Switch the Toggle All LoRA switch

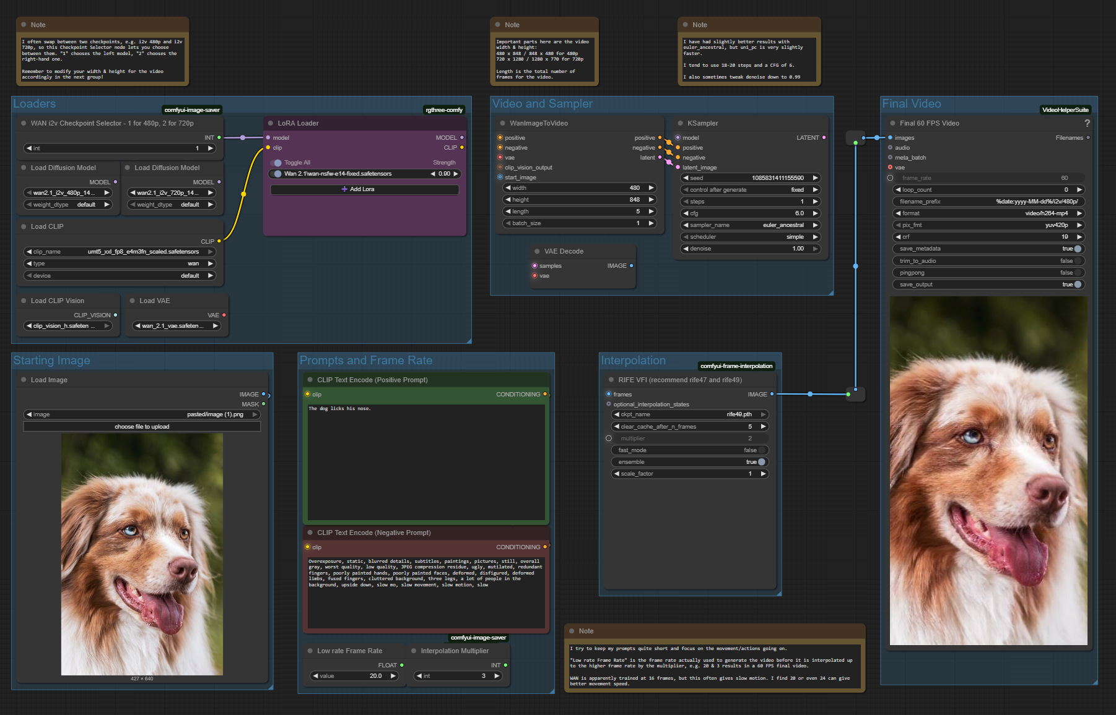coord(277,163)
